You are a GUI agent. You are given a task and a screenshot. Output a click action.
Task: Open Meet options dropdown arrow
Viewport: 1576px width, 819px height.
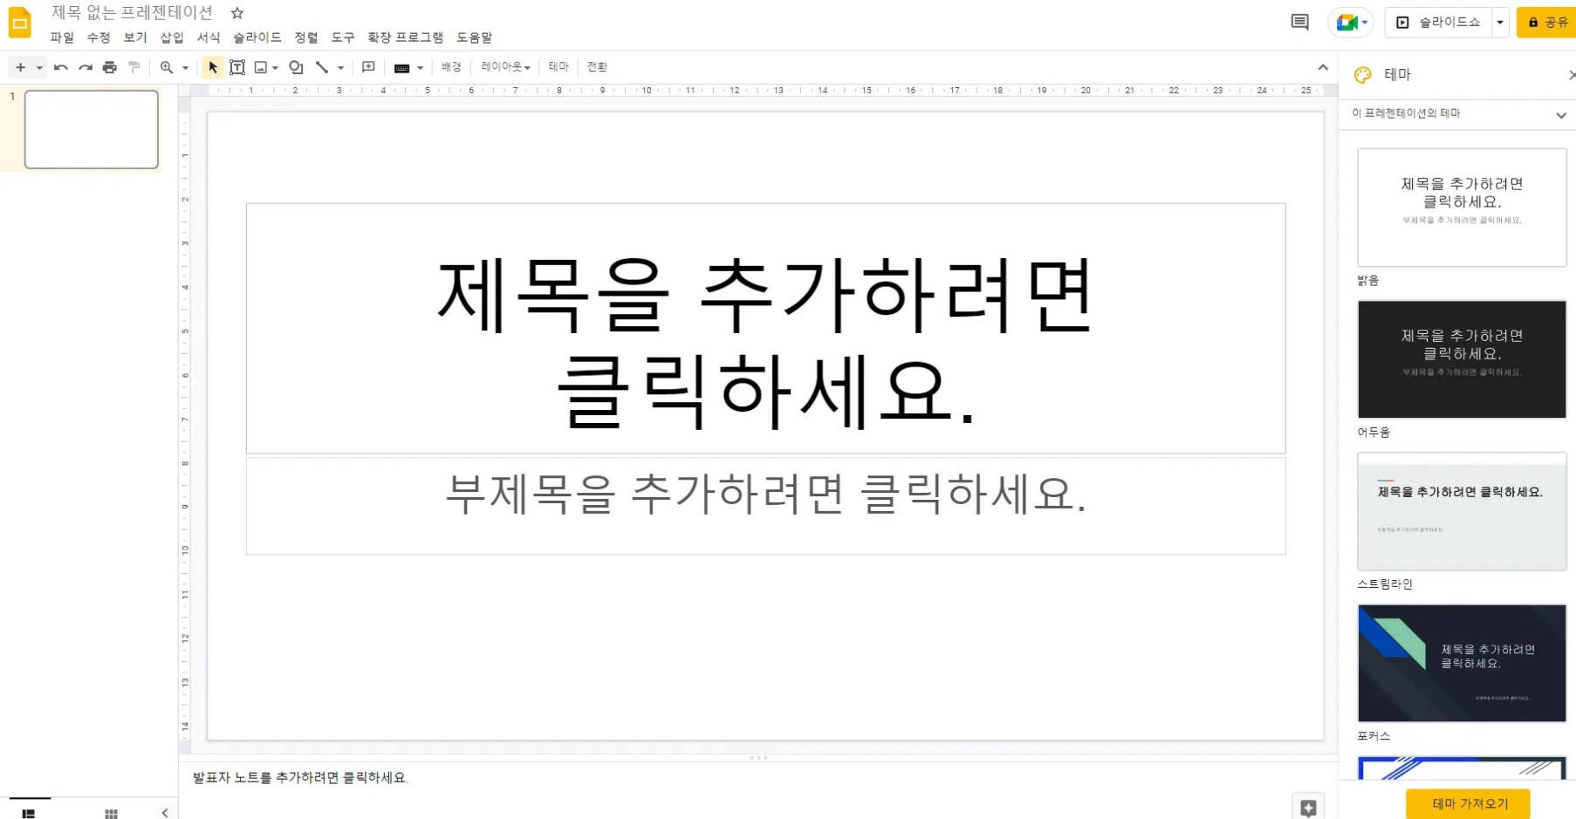point(1365,23)
